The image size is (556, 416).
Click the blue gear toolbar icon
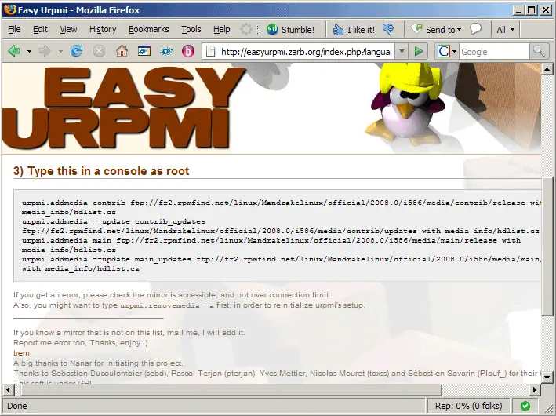click(166, 51)
